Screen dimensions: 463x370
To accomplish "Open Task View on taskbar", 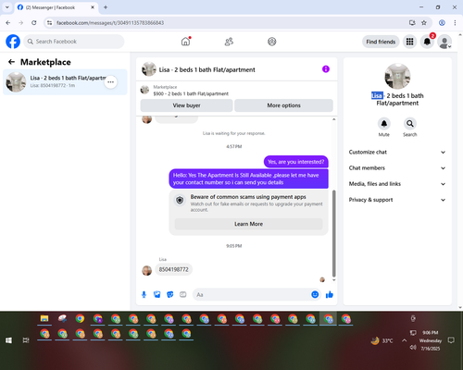I will 26,340.
